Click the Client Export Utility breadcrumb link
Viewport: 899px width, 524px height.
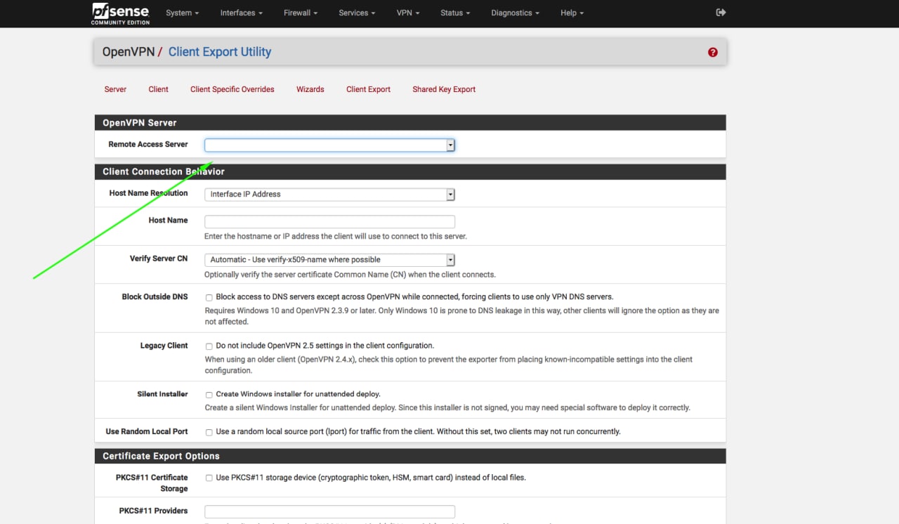click(220, 52)
